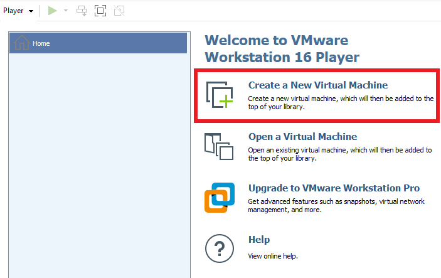Image resolution: width=441 pixels, height=278 pixels.
Task: Click the 'View online help.' text
Action: (273, 256)
